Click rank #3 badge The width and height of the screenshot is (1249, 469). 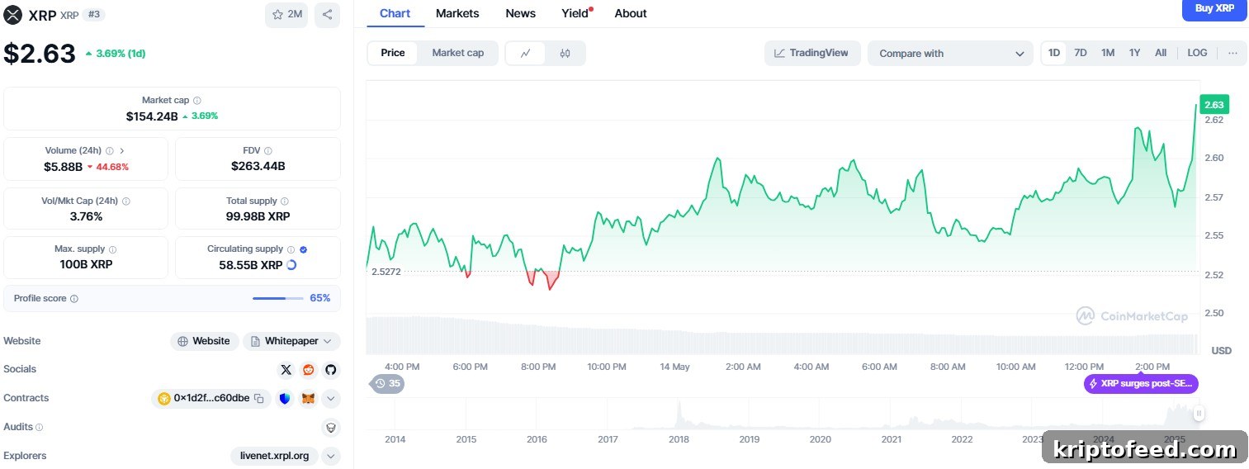[x=93, y=15]
